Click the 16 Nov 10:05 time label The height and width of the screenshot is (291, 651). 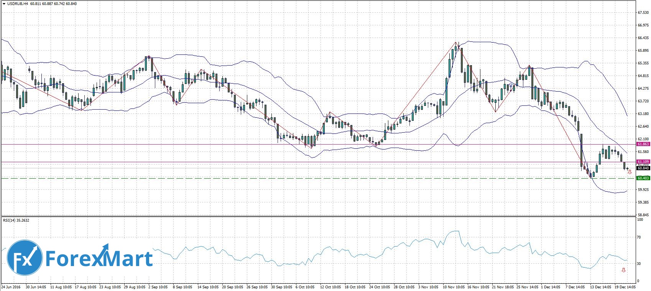pos(478,287)
